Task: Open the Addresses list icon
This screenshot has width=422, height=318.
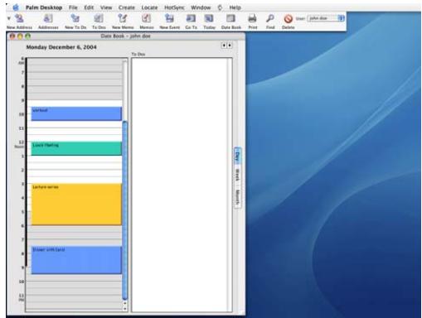Action: [x=48, y=19]
